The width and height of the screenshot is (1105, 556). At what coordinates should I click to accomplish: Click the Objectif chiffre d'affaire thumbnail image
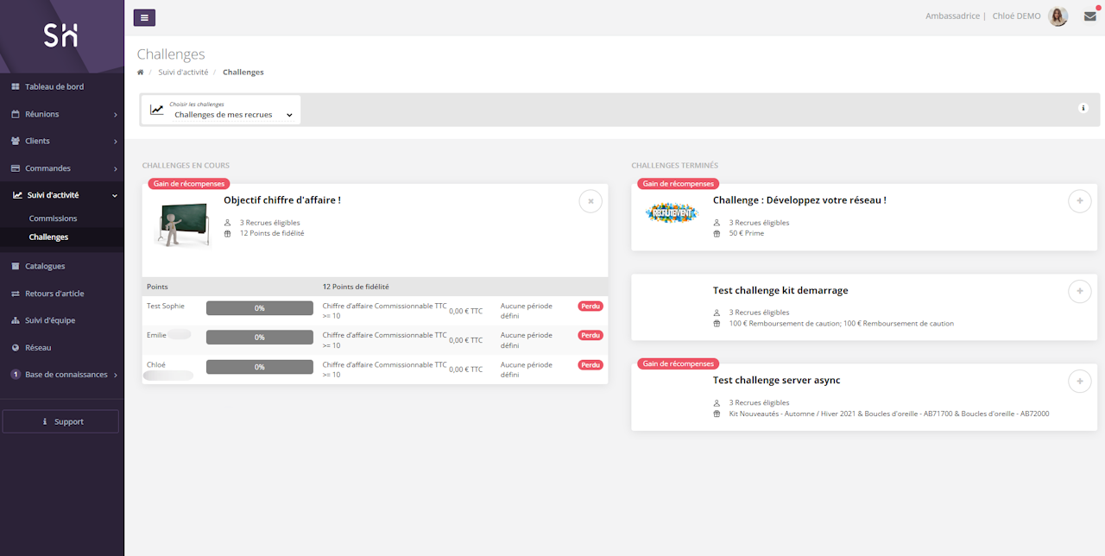coord(181,224)
